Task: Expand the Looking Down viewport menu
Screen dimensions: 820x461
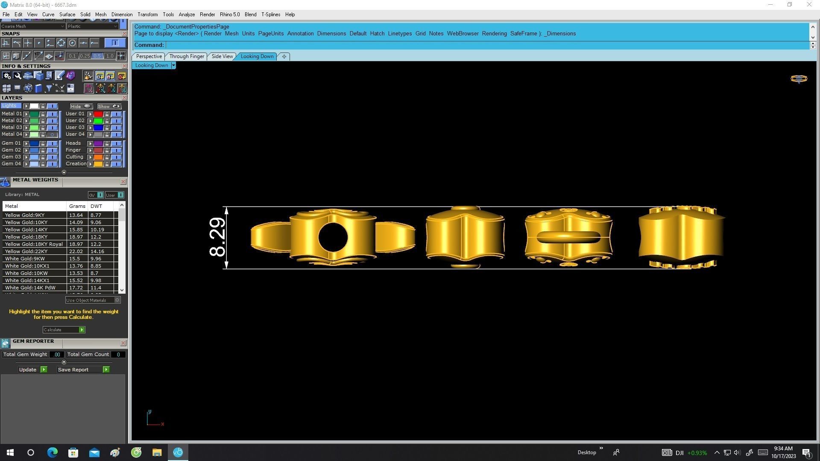Action: [x=173, y=65]
